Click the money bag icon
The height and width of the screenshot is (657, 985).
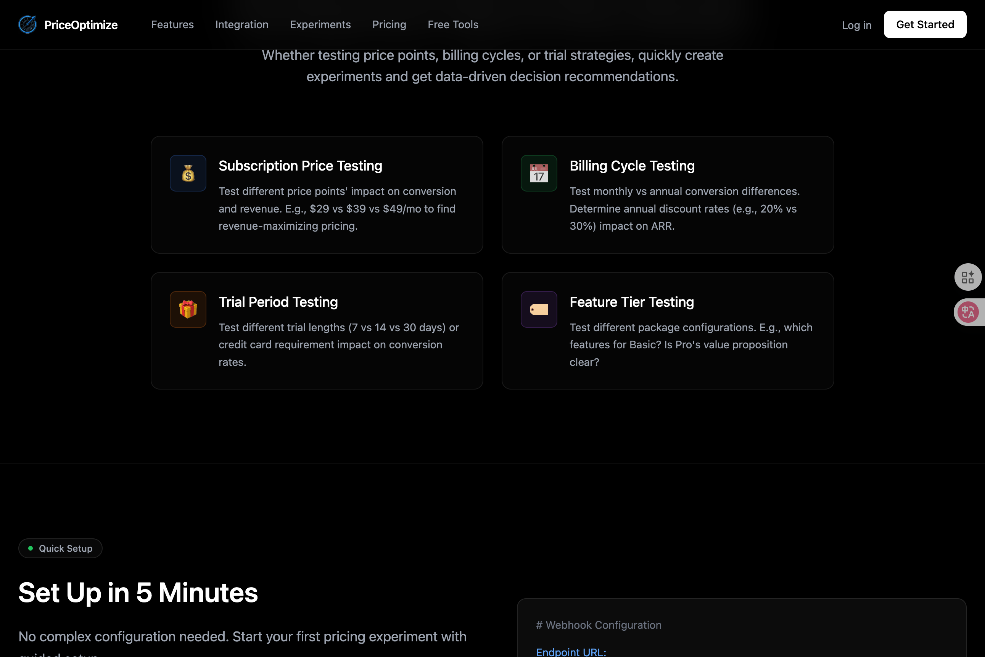coord(188,173)
